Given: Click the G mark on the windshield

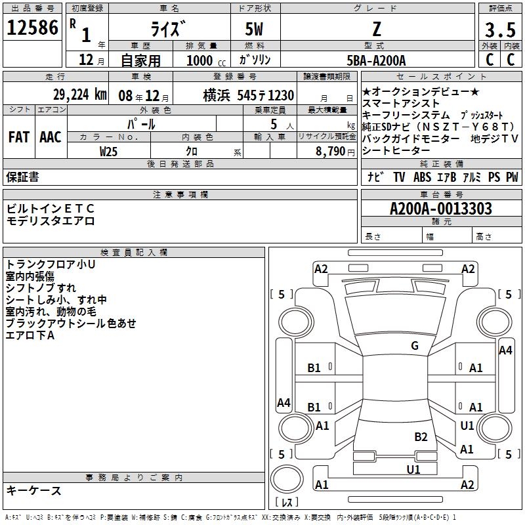Looking at the screenshot, I should pyautogui.click(x=415, y=346).
